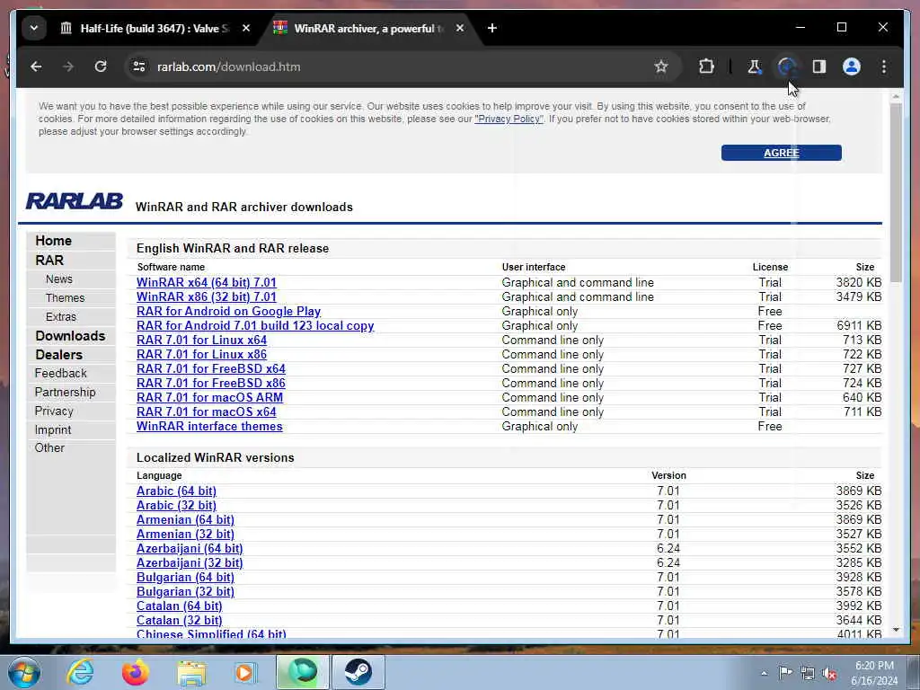Screen dimensions: 920x690
Task: Open the Privacy Policy link in cookie notice
Action: [509, 119]
